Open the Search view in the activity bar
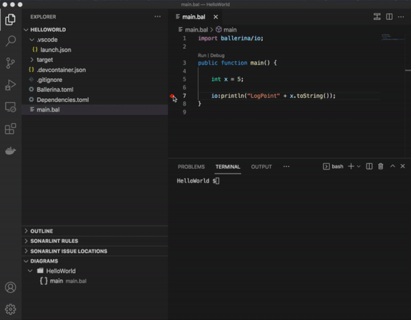Viewport: 411px width, 320px height. [11, 42]
